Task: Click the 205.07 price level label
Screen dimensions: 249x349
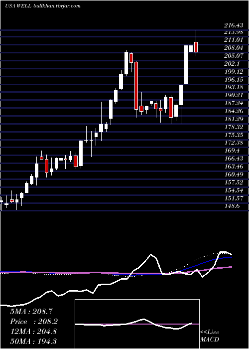Action: (233, 56)
